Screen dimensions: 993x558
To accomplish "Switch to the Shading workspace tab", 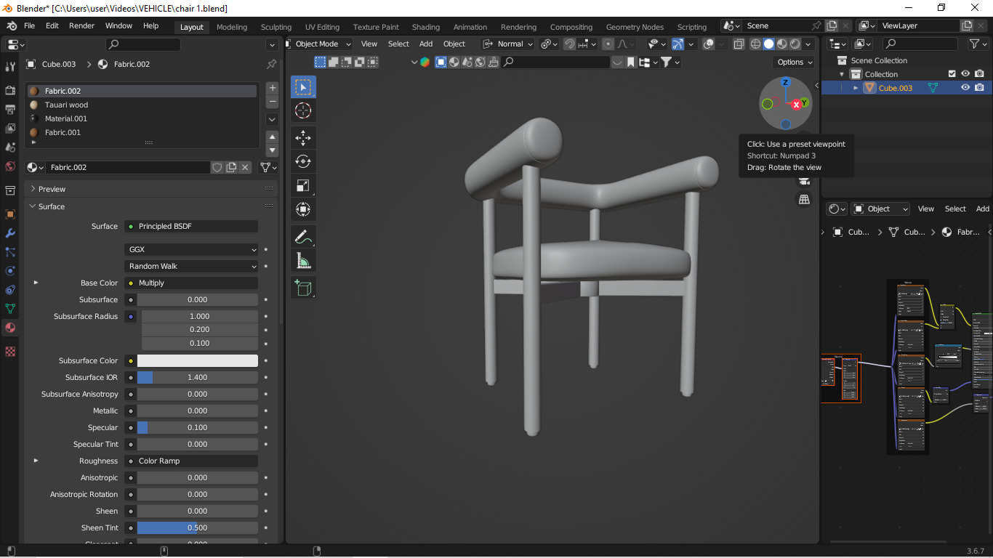I will point(426,27).
